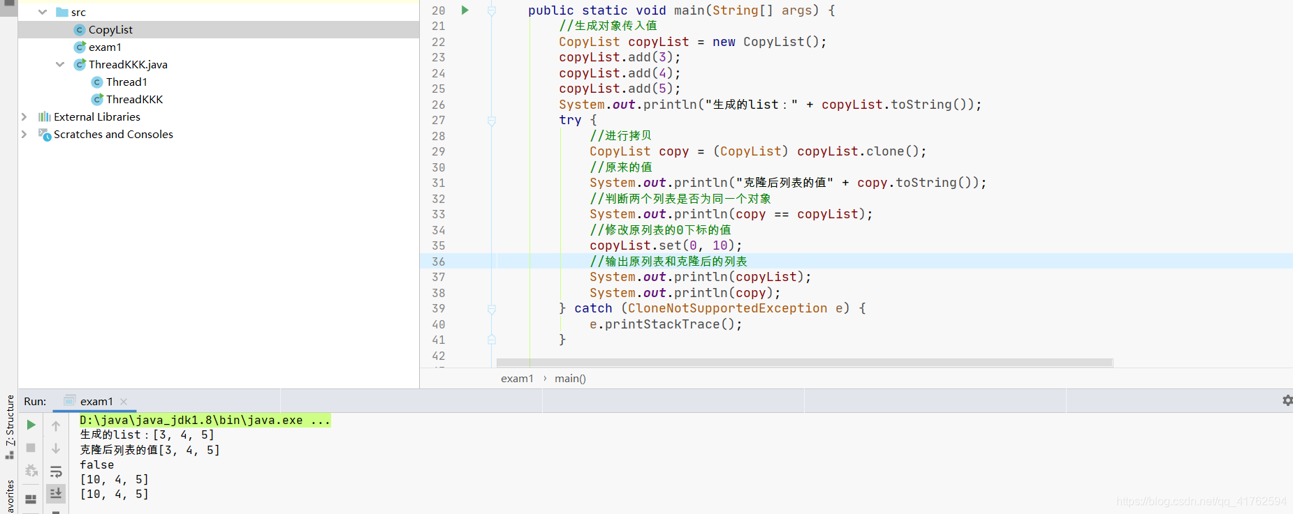Image resolution: width=1293 pixels, height=514 pixels.
Task: Click the "生成的list：[3, 4, 5]" output line
Action: click(147, 434)
